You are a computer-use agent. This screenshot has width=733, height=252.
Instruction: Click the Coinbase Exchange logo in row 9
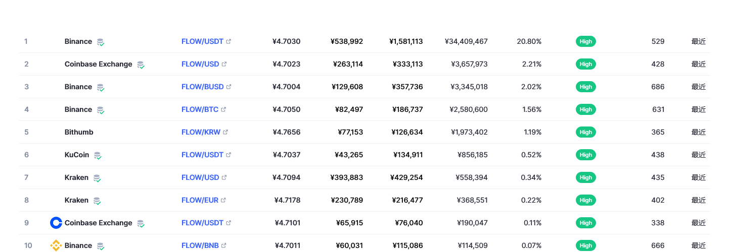tap(56, 223)
